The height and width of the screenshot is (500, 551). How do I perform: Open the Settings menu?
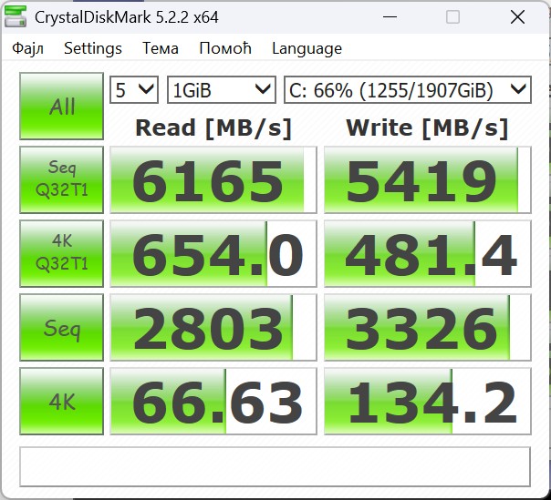point(93,48)
